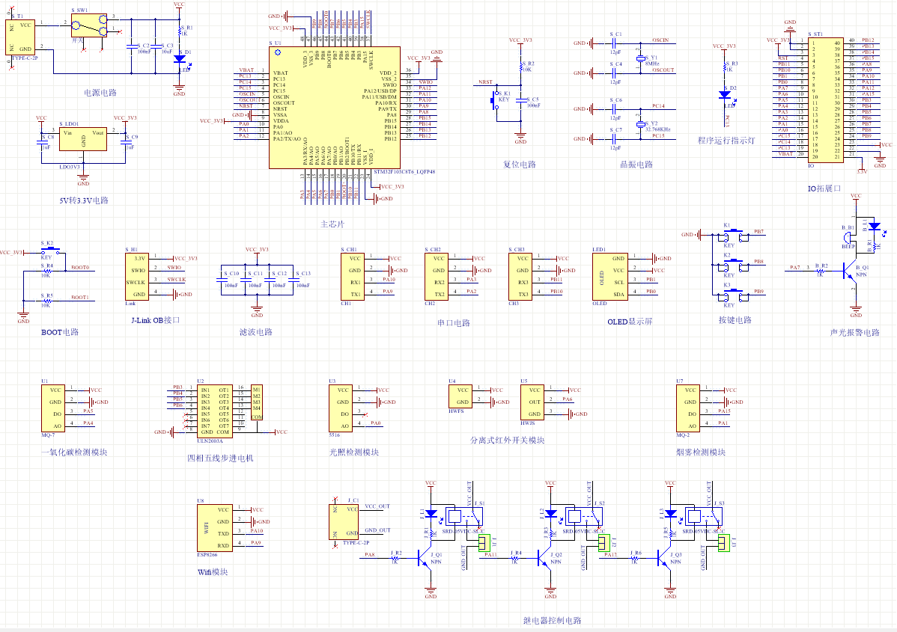Click the J_Q1 NPN relay transistor

click(x=425, y=558)
